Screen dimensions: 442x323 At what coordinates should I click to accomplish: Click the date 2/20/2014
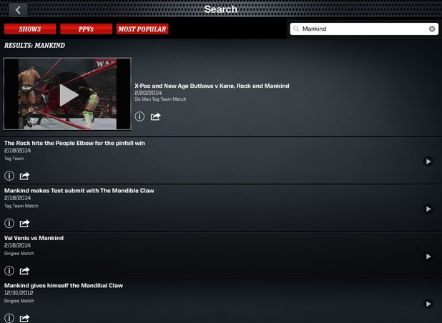pos(148,93)
